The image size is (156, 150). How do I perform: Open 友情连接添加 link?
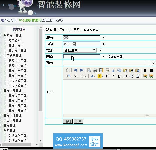[x=17, y=135]
